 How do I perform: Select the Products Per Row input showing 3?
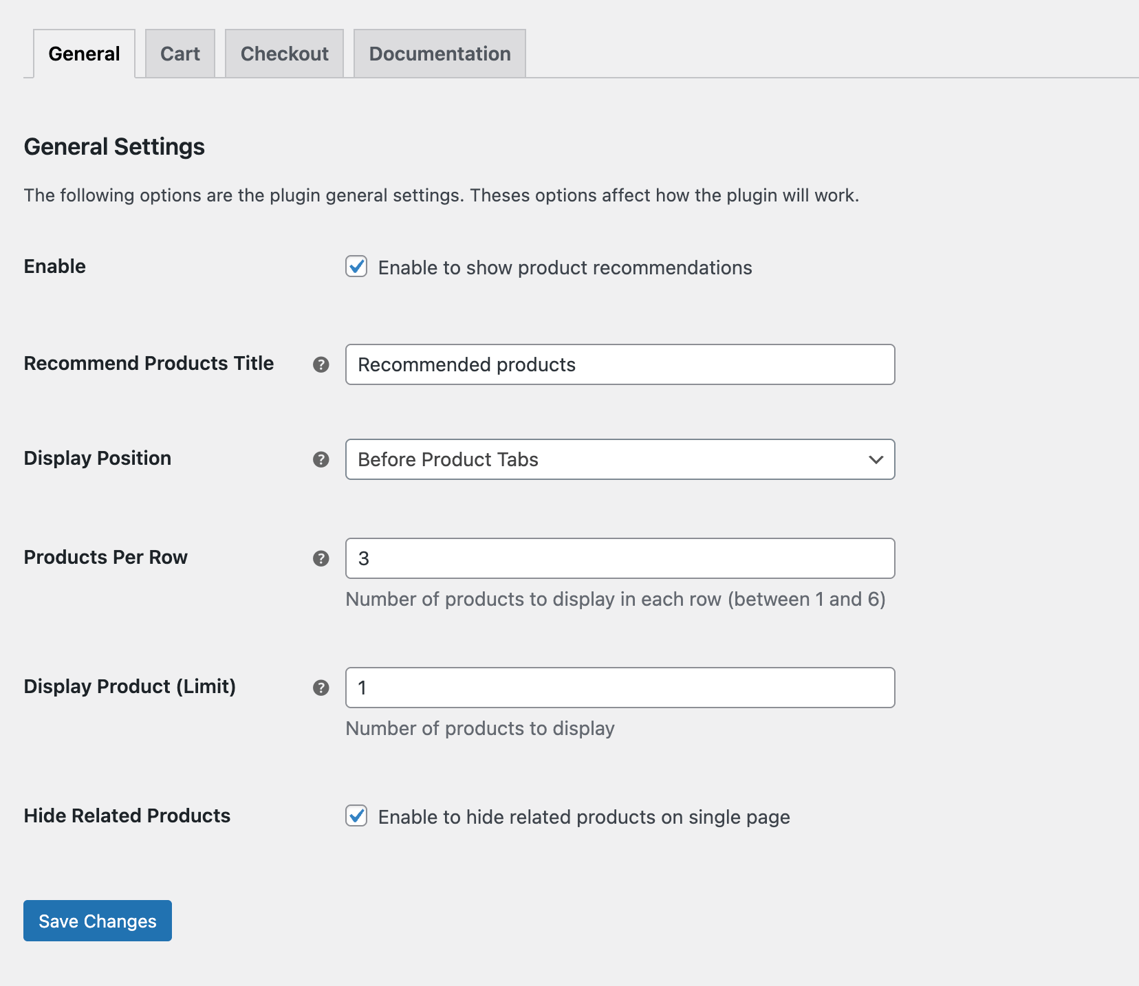pos(619,558)
